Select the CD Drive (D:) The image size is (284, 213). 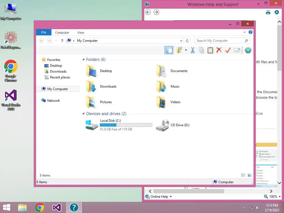click(173, 125)
